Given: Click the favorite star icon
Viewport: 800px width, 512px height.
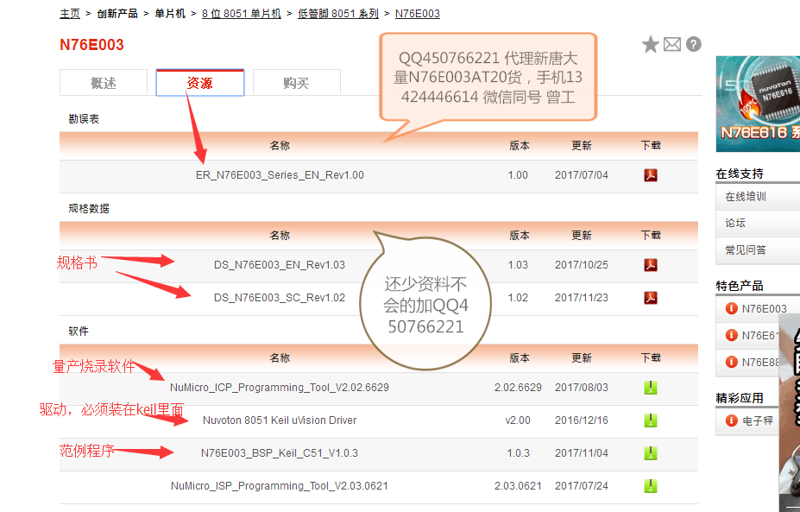Looking at the screenshot, I should [x=651, y=45].
